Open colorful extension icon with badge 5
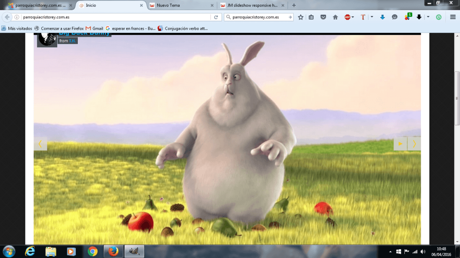The image size is (460, 258). click(407, 17)
